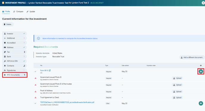Open the accreditedInvestorVerification.pdf link

tap(67, 102)
